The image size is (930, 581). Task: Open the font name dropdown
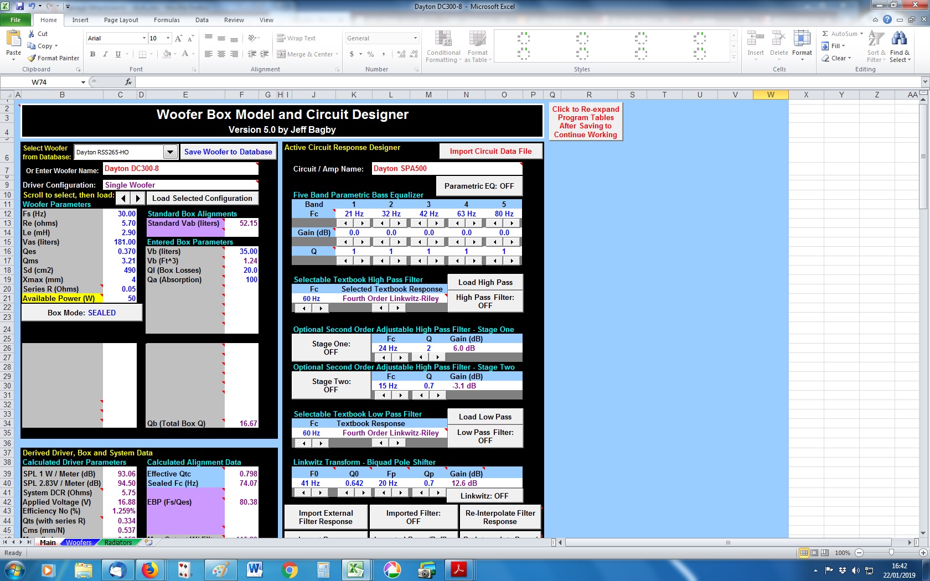click(144, 38)
